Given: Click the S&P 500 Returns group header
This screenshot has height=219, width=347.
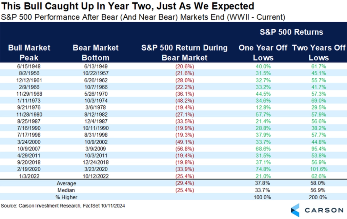Looking at the screenshot, I should (x=291, y=32).
